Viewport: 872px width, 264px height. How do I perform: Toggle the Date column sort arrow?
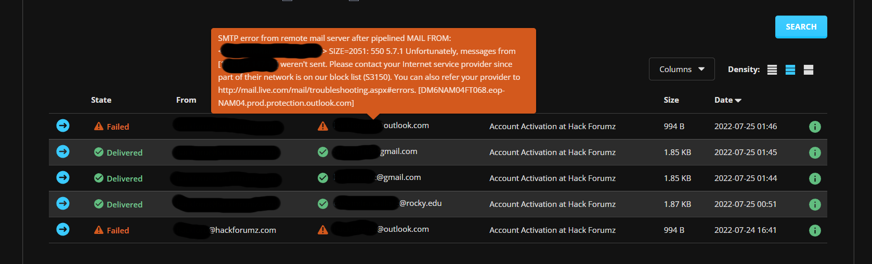click(x=738, y=101)
